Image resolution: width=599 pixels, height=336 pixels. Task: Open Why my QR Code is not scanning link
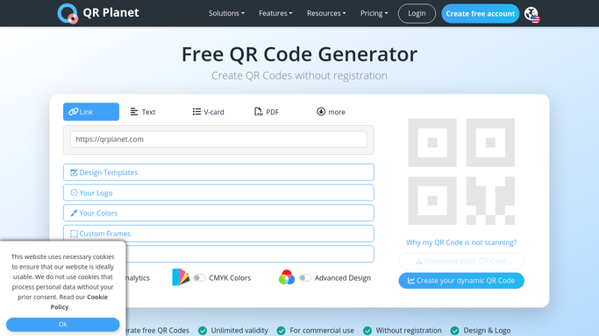tap(461, 242)
